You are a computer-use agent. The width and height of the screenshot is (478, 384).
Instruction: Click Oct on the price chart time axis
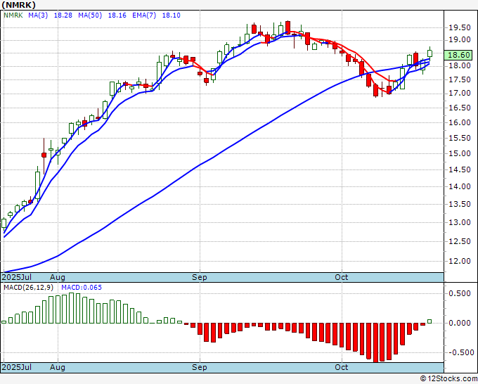click(x=342, y=277)
